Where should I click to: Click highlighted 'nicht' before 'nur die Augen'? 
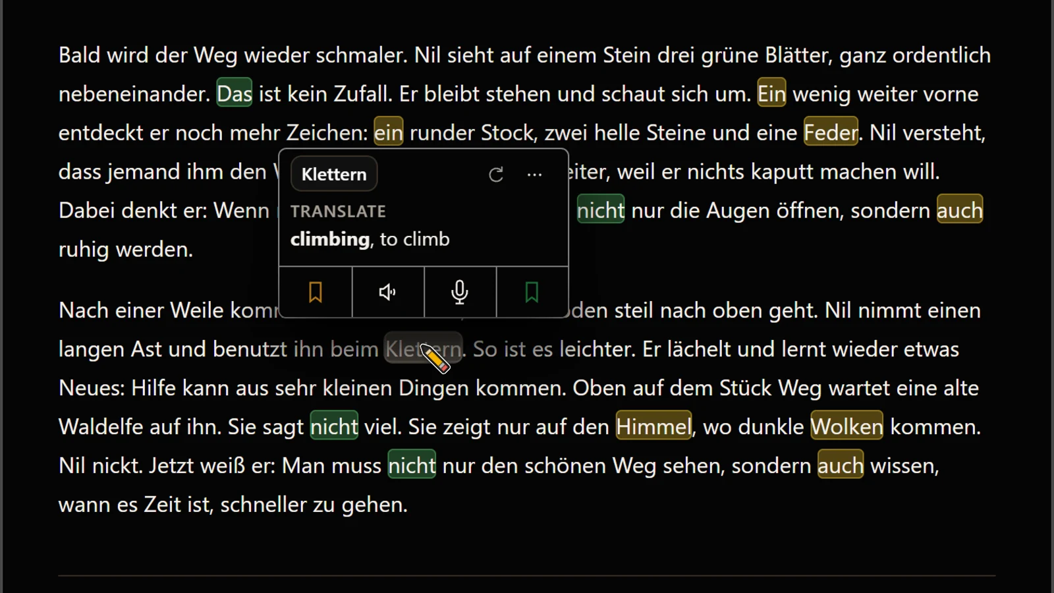[601, 210]
